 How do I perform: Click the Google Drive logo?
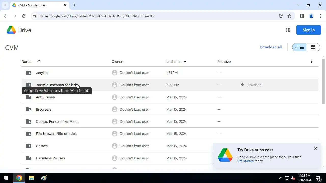point(19,30)
